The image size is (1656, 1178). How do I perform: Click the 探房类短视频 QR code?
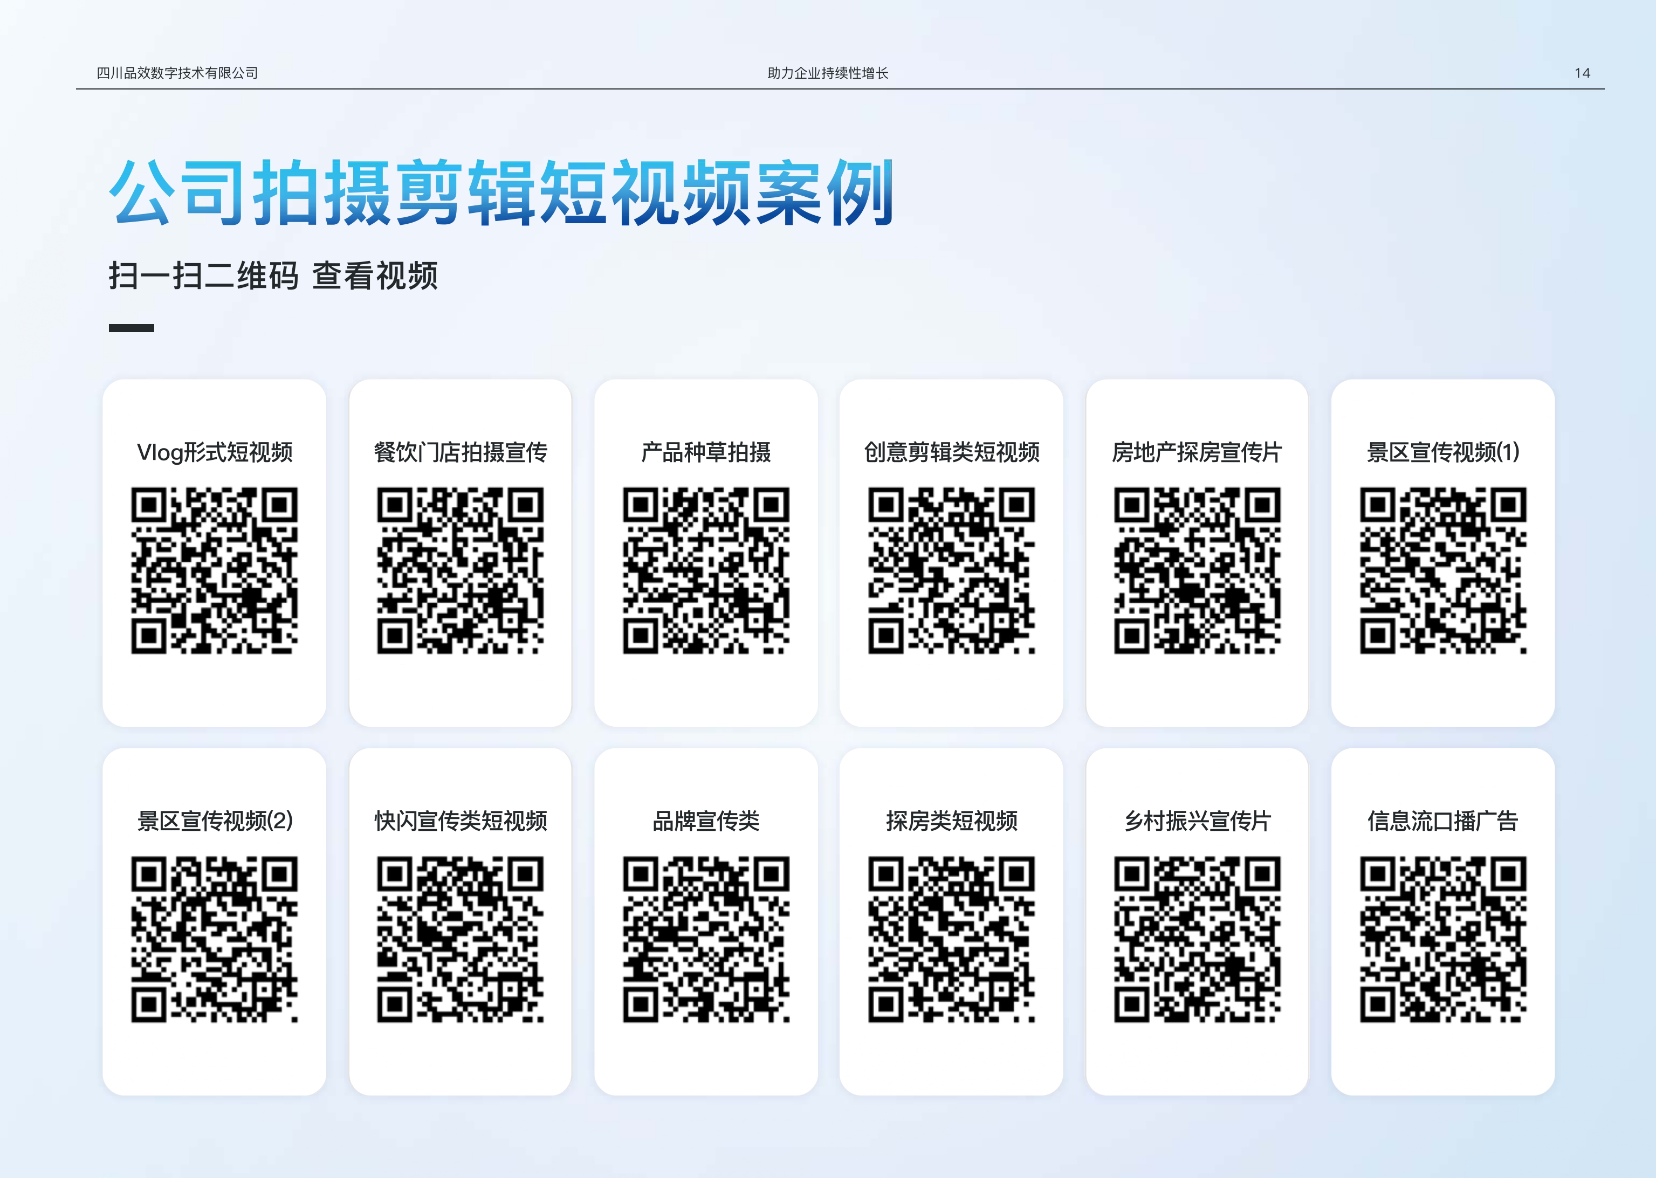(951, 939)
